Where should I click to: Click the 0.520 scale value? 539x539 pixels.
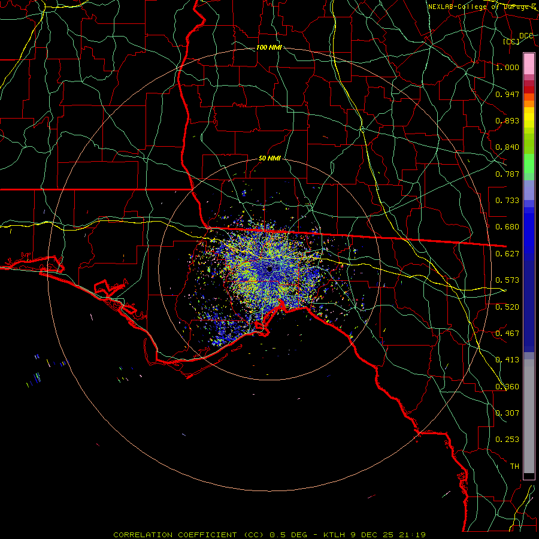(x=507, y=307)
